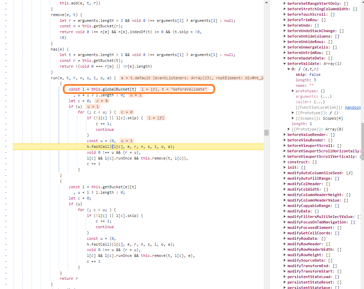Click the remove(e, t) method line
Image resolution: width=364 pixels, height=289 pixels.
pyautogui.click(x=66, y=15)
